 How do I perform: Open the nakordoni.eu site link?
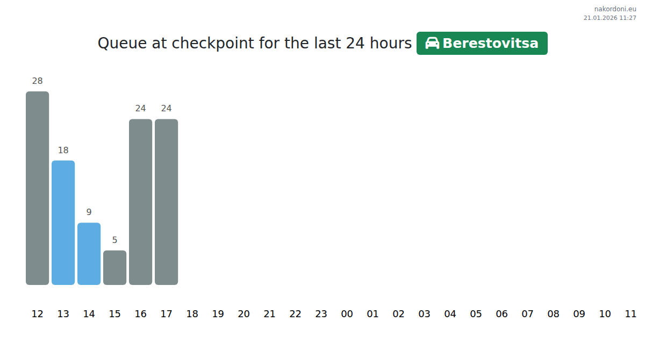tap(615, 9)
